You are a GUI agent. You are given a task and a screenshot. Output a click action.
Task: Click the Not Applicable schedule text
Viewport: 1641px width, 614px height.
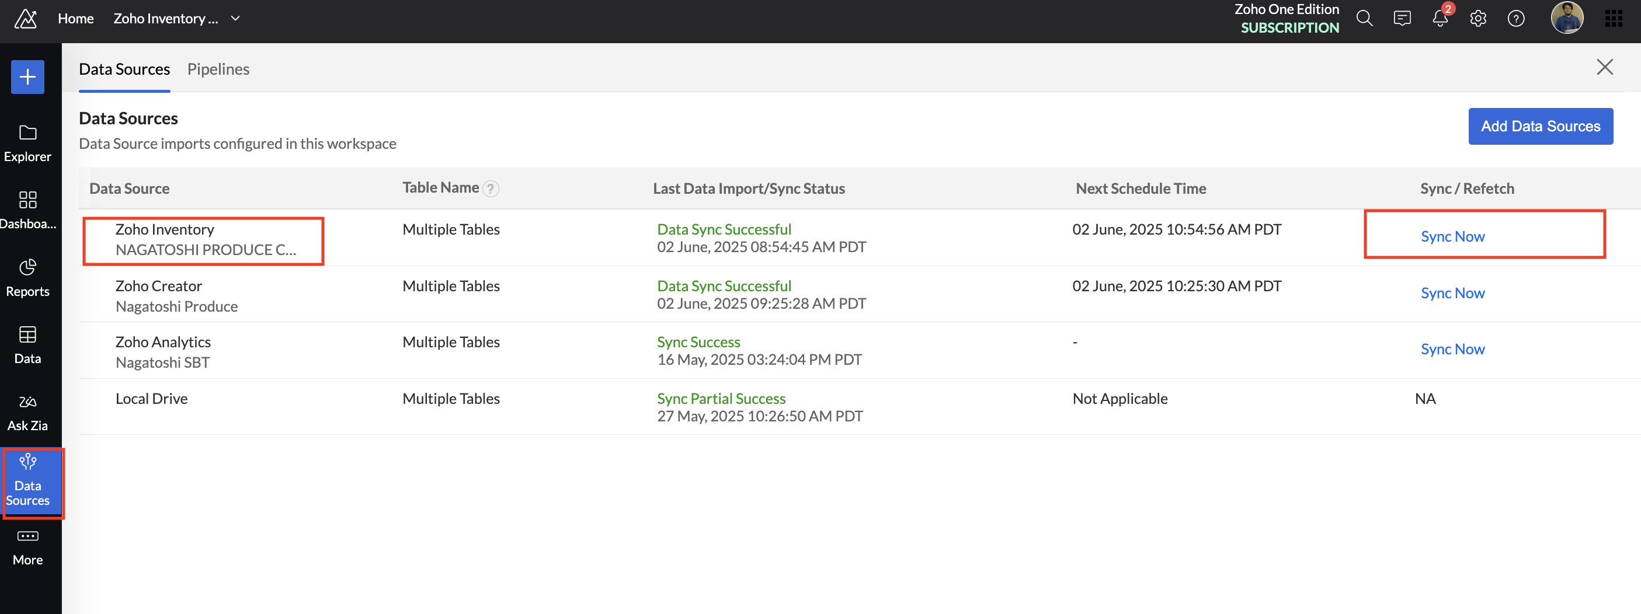click(x=1120, y=399)
